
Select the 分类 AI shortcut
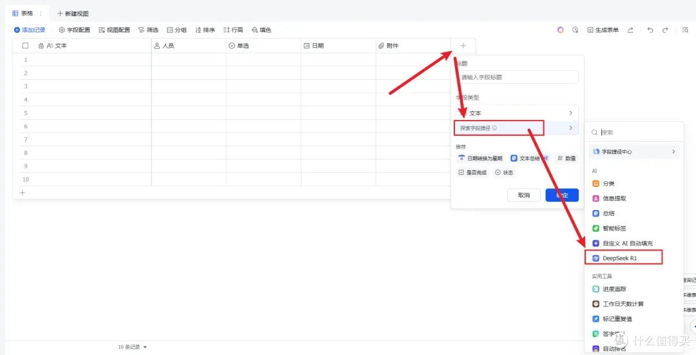click(x=634, y=184)
